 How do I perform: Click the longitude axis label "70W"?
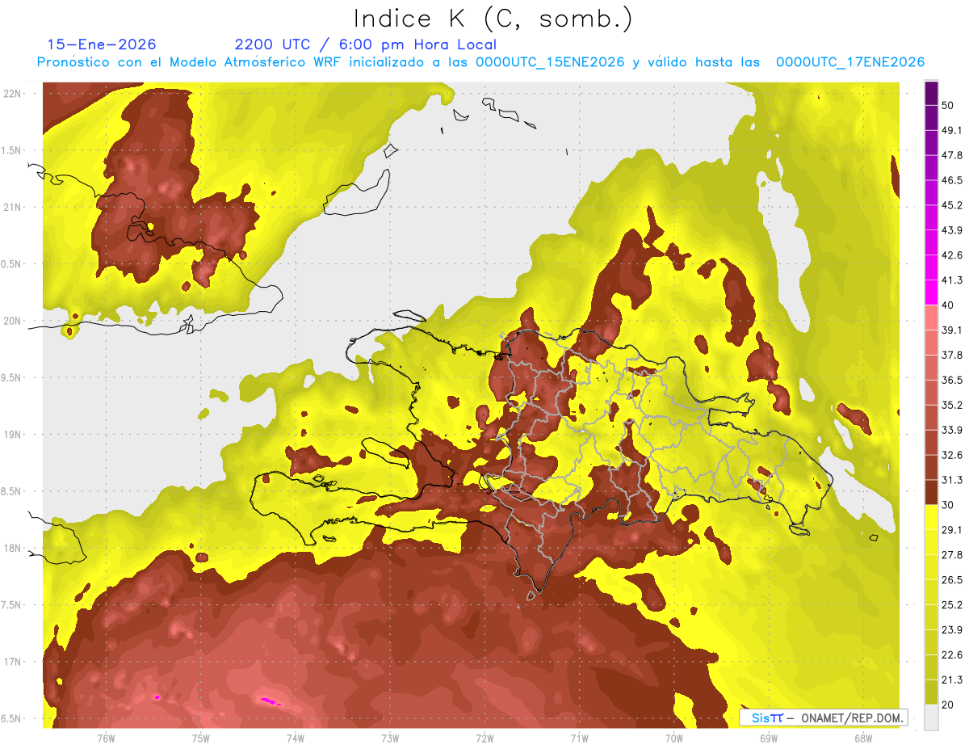(673, 738)
